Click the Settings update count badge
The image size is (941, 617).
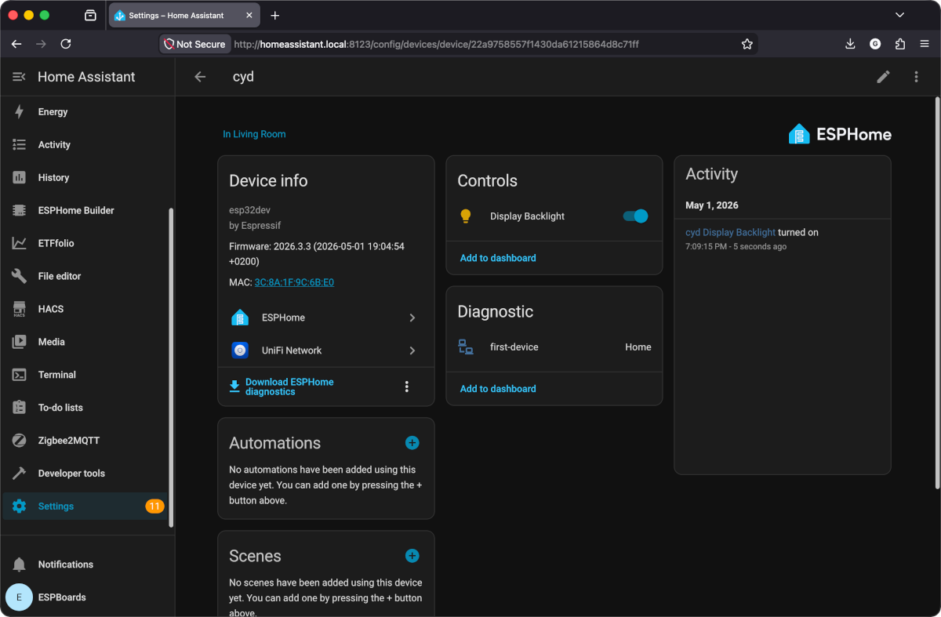[x=154, y=506]
